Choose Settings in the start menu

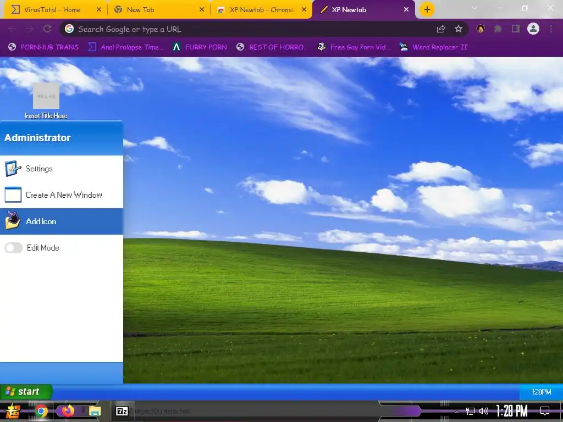click(62, 169)
